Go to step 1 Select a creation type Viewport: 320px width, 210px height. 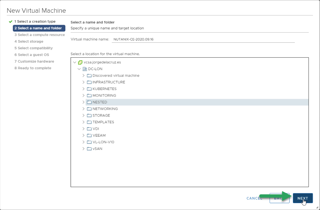click(35, 22)
